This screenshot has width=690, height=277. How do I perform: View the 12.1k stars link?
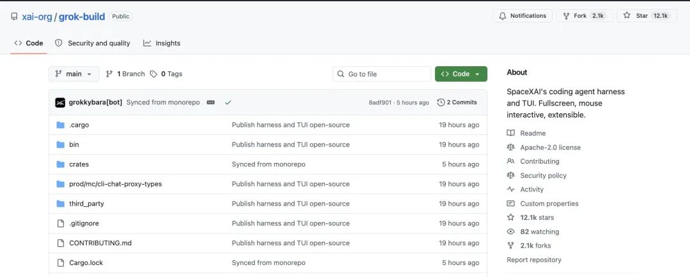(x=537, y=217)
